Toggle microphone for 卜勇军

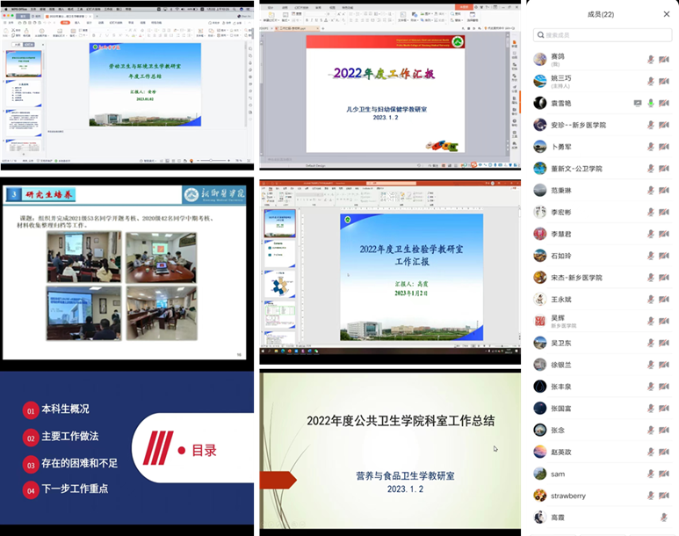[x=651, y=148]
